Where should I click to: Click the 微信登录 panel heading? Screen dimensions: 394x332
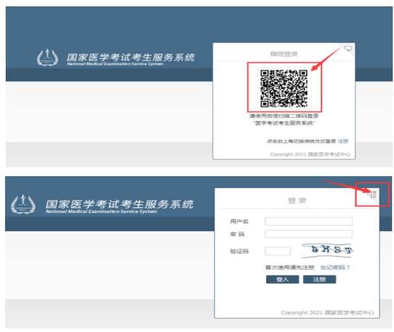(284, 54)
